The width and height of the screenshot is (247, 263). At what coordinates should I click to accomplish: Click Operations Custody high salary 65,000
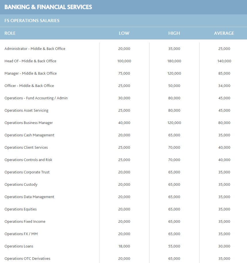[x=174, y=185]
